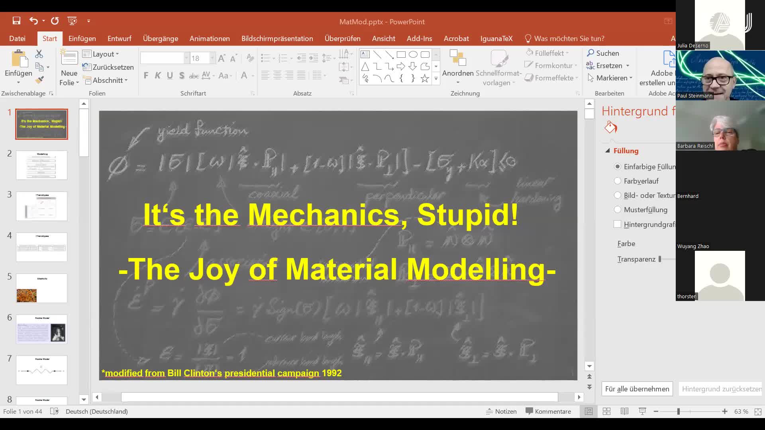Select slide 5 thumbnail Elasticity
Viewport: 765px width, 430px height.
coord(42,288)
